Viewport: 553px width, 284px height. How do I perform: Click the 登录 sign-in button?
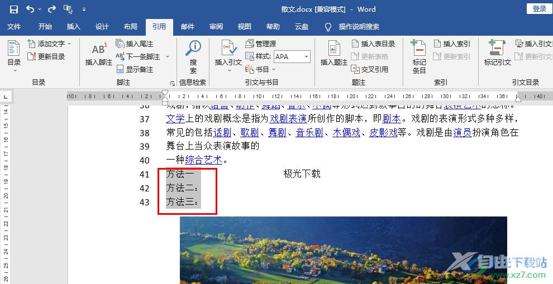539,9
